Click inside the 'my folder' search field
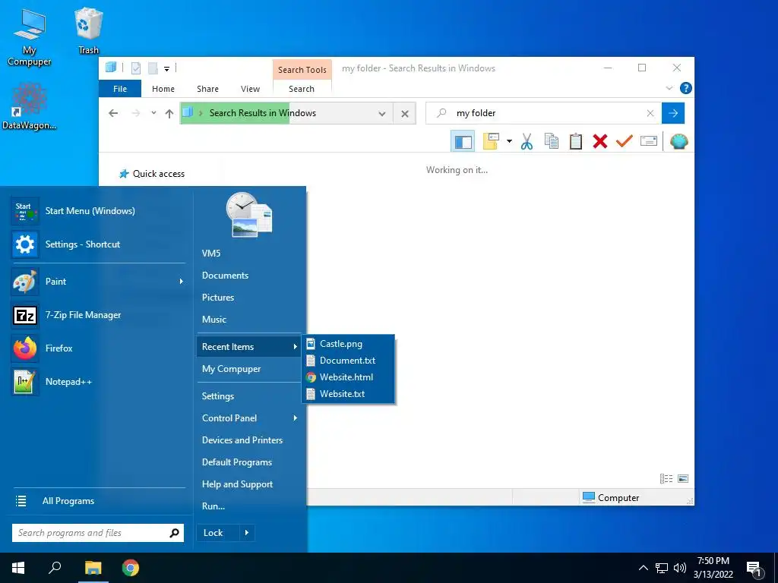The height and width of the screenshot is (583, 778). coord(544,113)
